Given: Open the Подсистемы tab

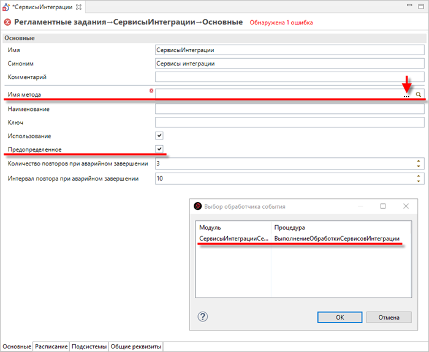Looking at the screenshot, I should click(89, 346).
